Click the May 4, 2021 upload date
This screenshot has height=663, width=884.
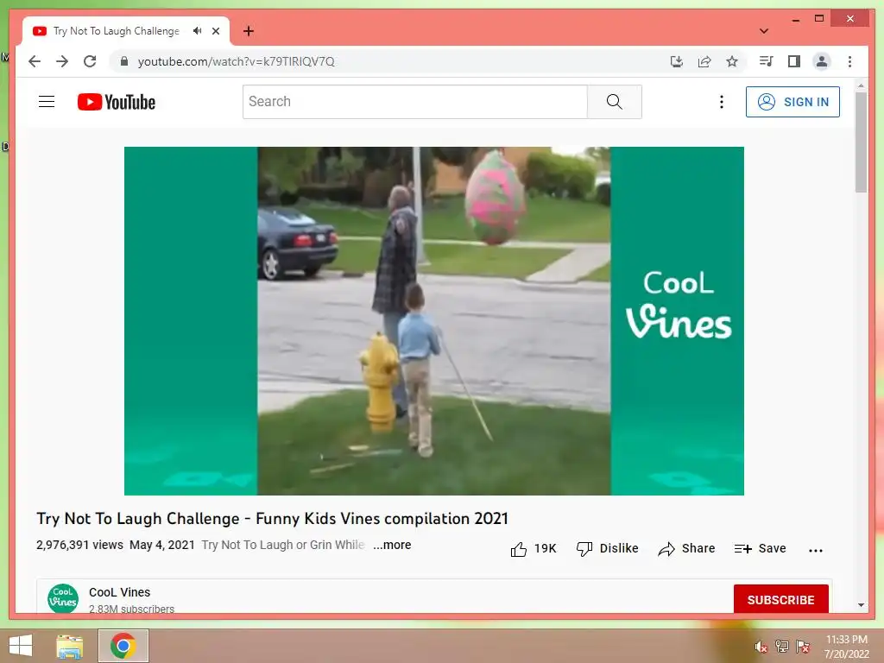162,545
